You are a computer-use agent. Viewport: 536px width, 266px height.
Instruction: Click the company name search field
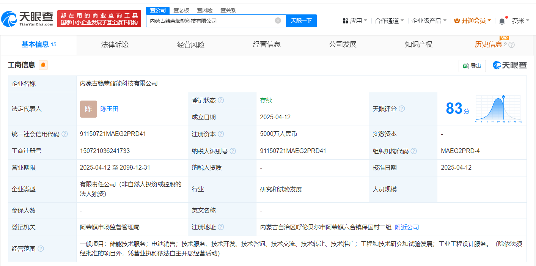pos(211,21)
